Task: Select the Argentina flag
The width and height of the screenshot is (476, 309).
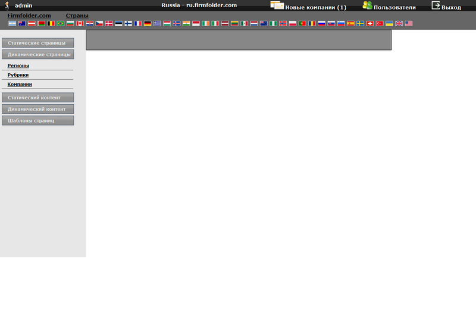Action: point(12,23)
